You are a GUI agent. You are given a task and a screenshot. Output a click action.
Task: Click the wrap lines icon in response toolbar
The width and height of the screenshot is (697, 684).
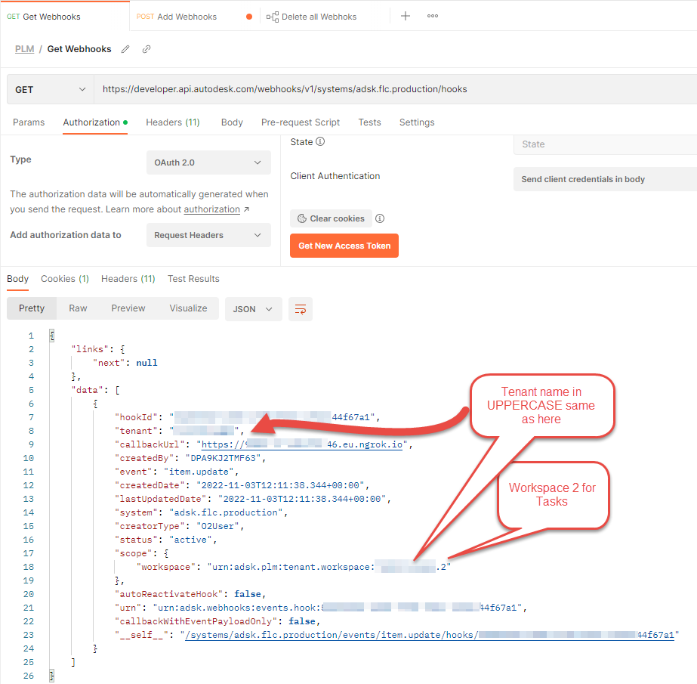click(301, 309)
